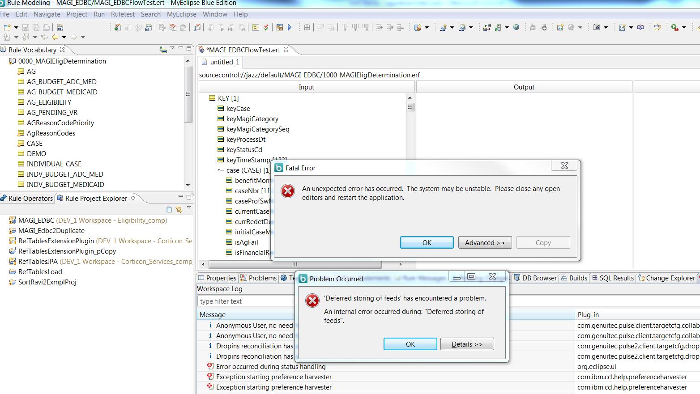This screenshot has height=394, width=700.
Task: Click the yellow back arrow navigation icon
Action: click(55, 38)
